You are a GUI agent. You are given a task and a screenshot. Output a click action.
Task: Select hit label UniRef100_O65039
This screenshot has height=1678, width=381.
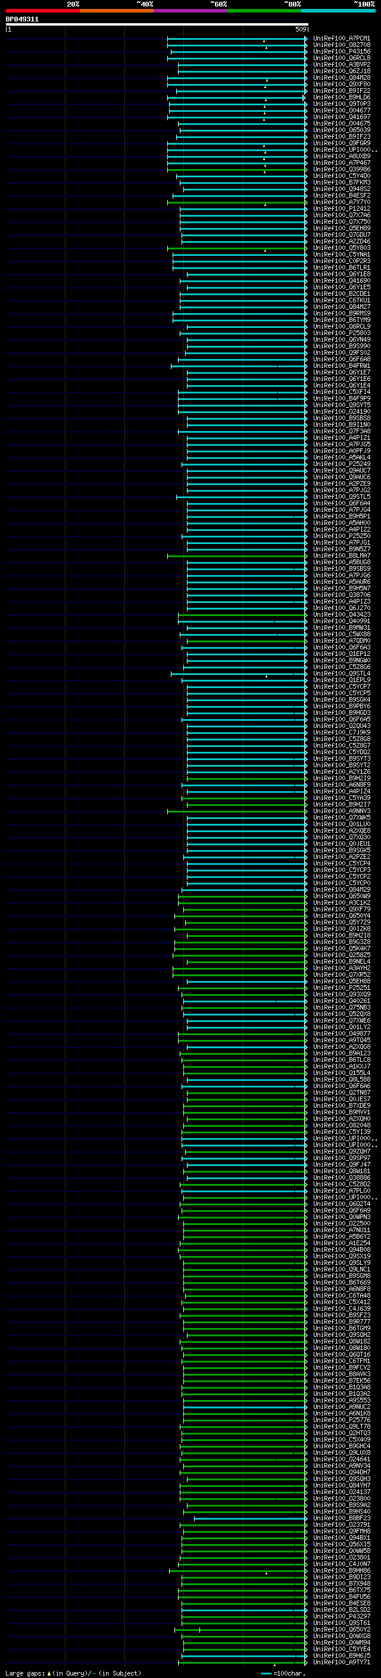[342, 130]
